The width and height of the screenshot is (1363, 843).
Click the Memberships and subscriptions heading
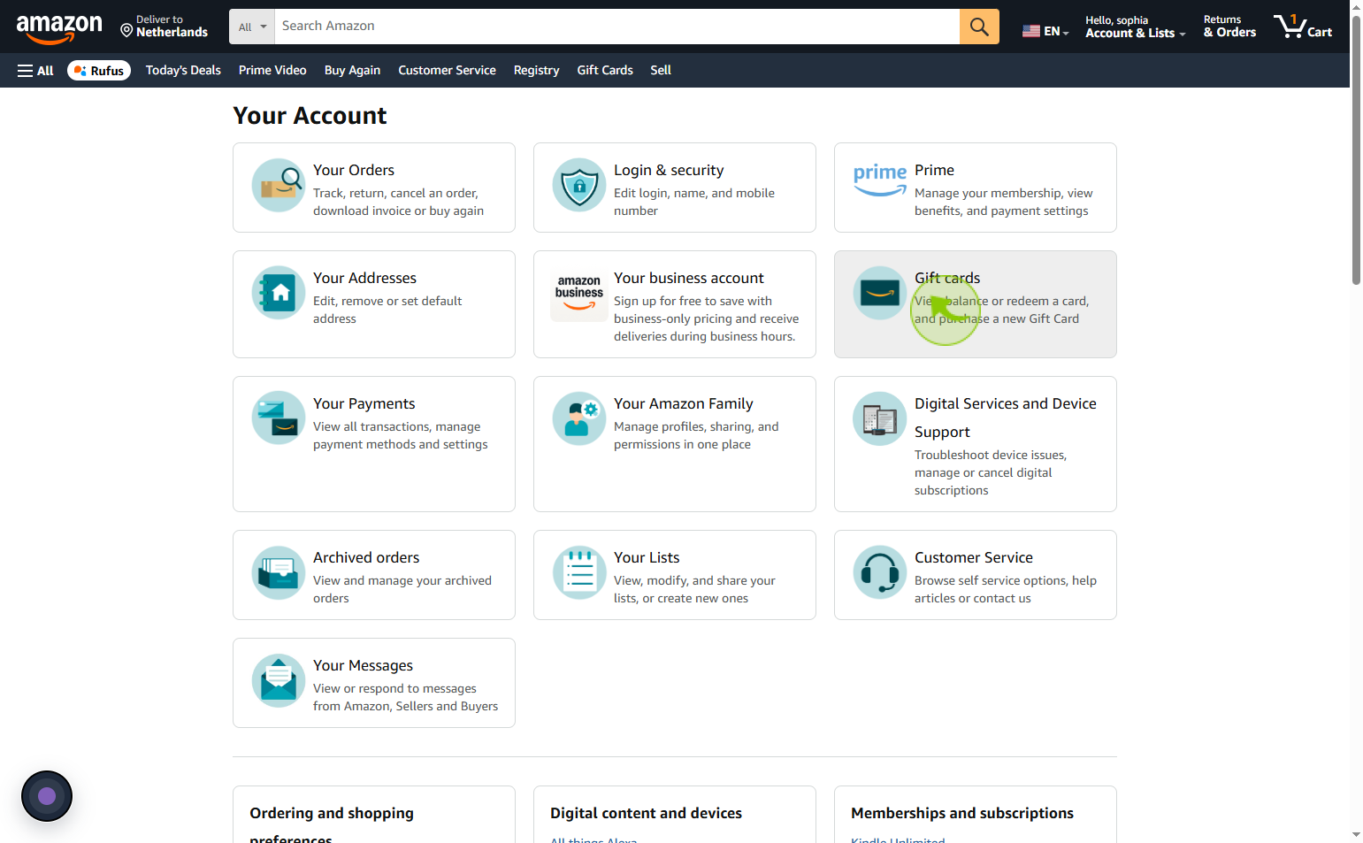tap(962, 813)
